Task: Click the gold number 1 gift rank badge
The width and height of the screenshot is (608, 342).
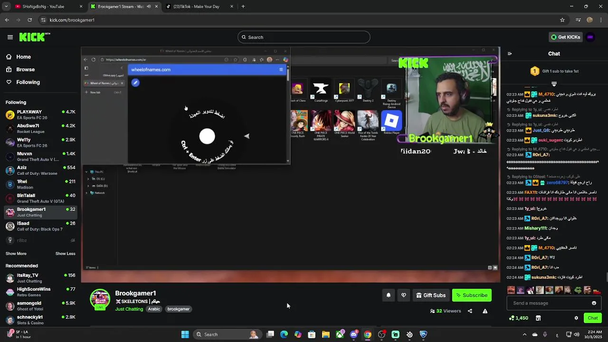Action: pos(535,71)
